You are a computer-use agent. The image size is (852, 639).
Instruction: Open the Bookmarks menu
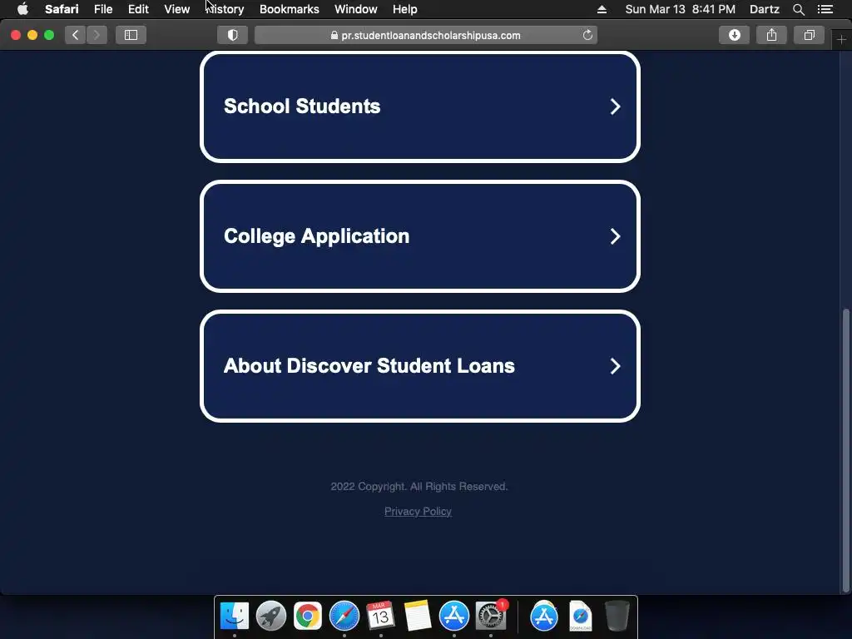click(x=289, y=9)
